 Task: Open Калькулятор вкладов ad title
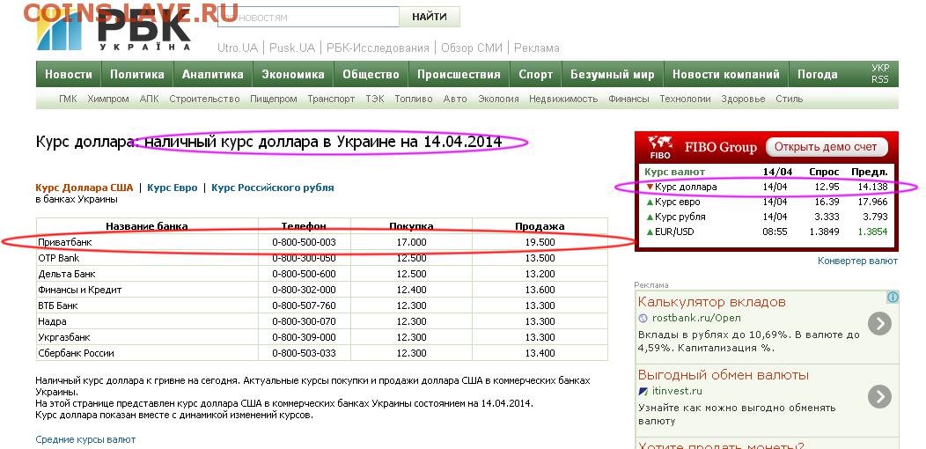click(711, 302)
